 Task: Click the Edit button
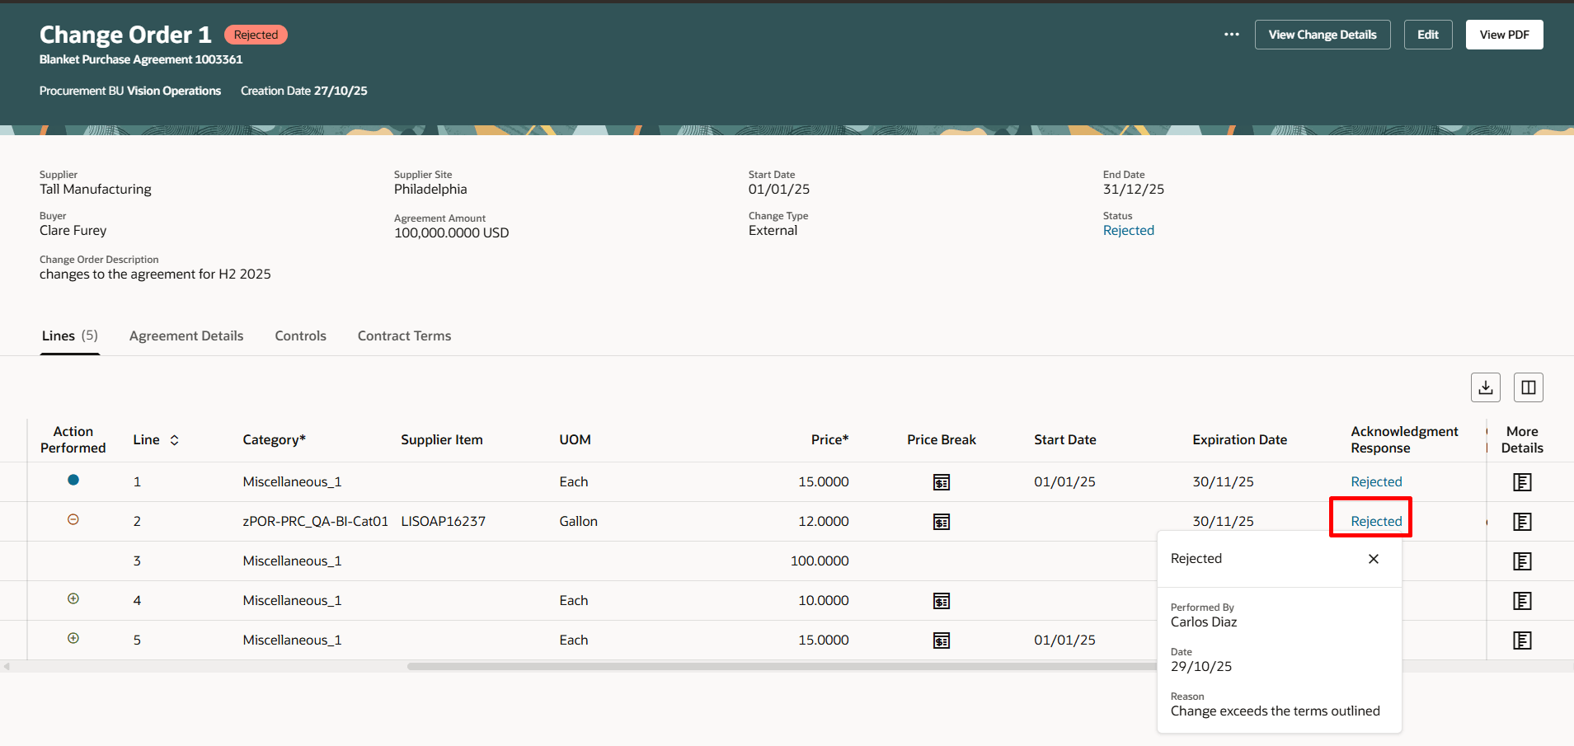tap(1427, 35)
